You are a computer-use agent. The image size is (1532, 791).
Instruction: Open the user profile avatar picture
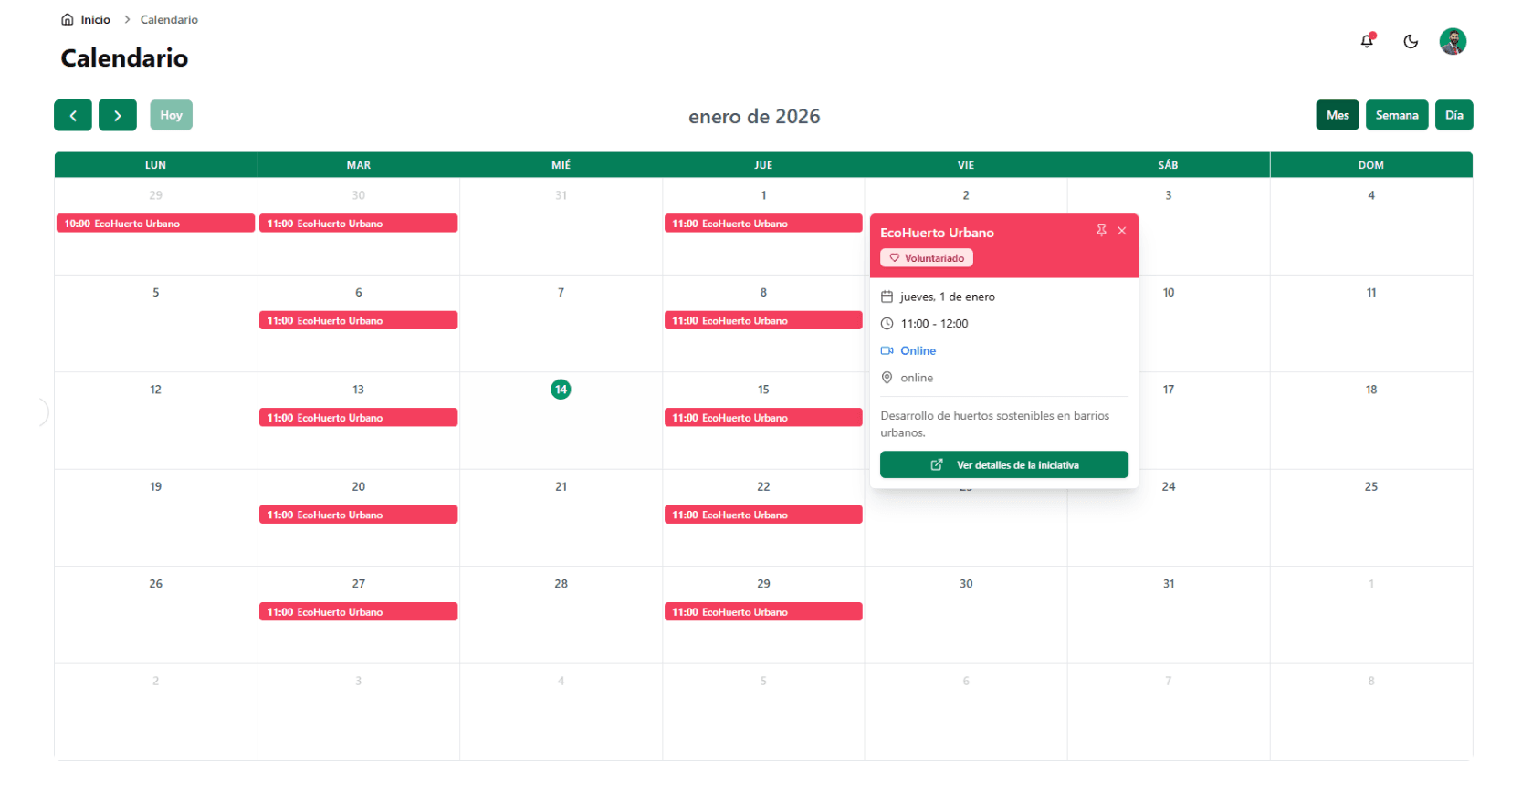[x=1453, y=41]
